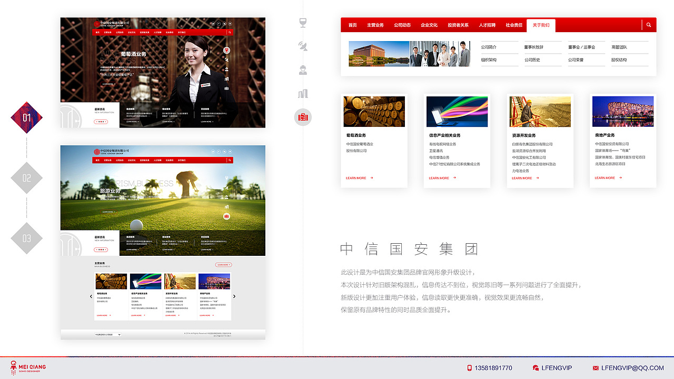Open 首页 tab in large red navbar
Viewport: 674px width, 379px height.
point(352,25)
